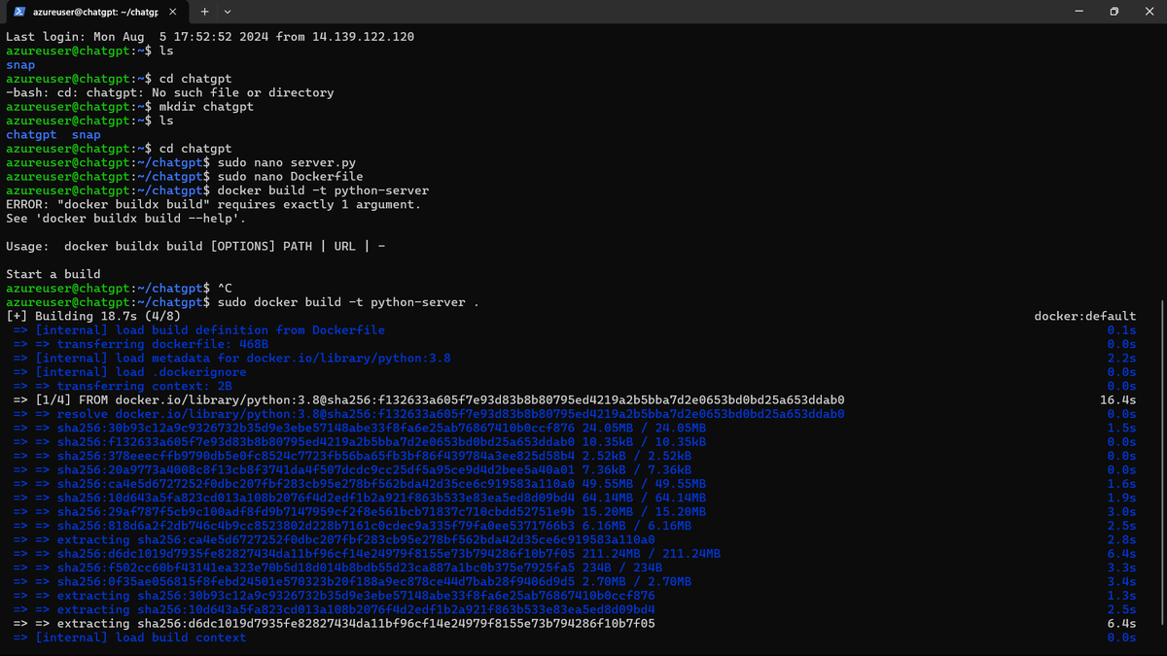Click the sha256:d6dc1019 211.24MB line
This screenshot has width=1167, height=656.
click(x=367, y=554)
